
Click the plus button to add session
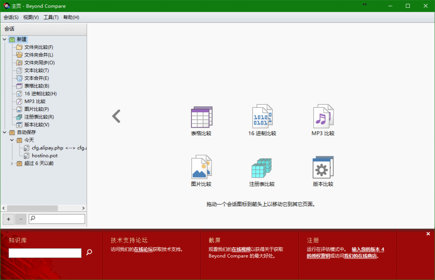click(8, 219)
